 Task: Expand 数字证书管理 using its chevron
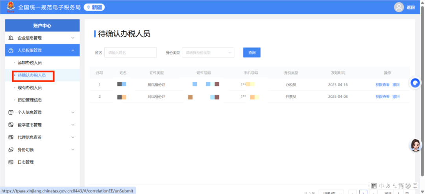click(73, 125)
